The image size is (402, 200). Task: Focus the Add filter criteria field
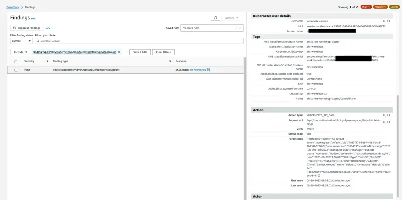[x=139, y=41]
